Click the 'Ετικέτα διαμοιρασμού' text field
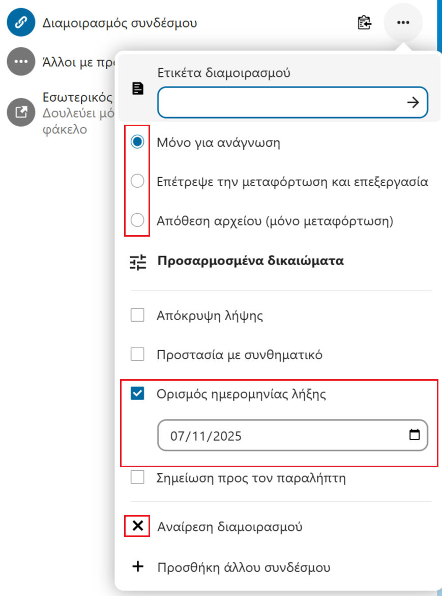This screenshot has height=596, width=442. (x=293, y=102)
